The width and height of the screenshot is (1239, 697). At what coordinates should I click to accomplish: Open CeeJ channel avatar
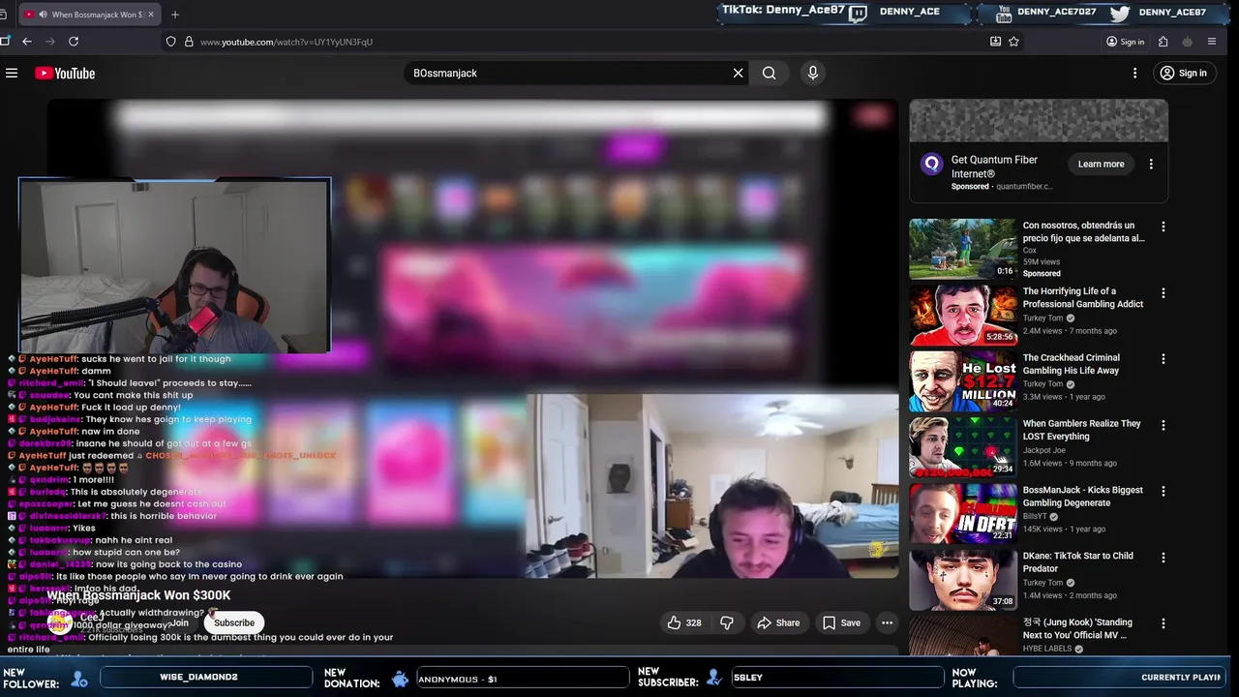(x=58, y=622)
